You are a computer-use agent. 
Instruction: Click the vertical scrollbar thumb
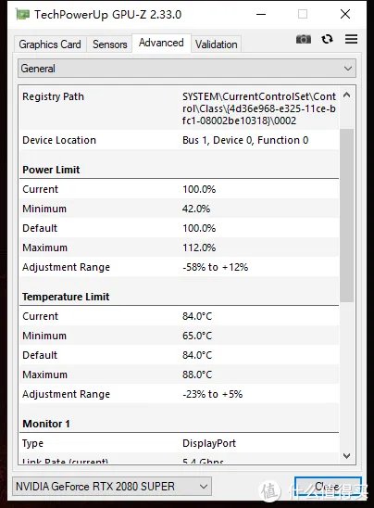tap(347, 215)
